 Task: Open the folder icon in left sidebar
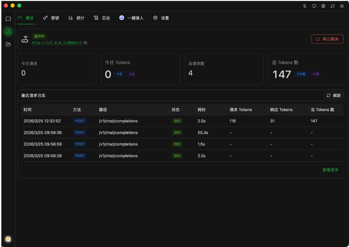(x=8, y=44)
